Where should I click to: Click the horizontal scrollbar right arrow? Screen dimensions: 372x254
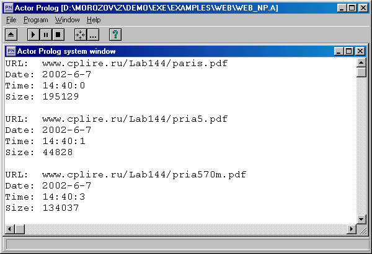(x=352, y=229)
